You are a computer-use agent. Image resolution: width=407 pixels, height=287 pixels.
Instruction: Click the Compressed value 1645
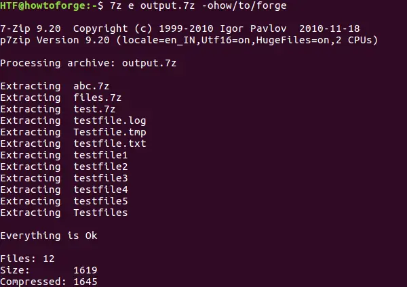pos(85,282)
